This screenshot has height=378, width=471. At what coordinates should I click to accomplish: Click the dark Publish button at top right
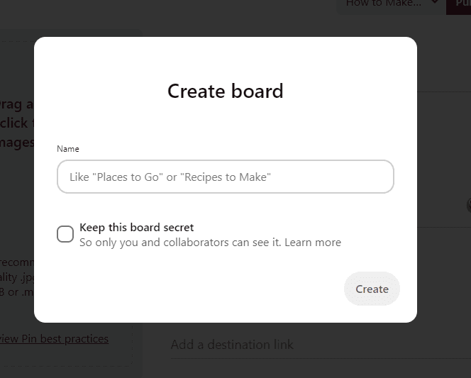tap(459, 4)
